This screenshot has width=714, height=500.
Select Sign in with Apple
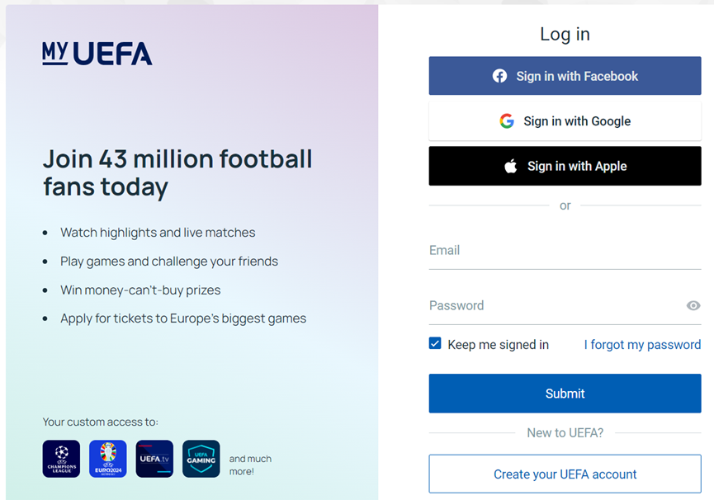pos(565,166)
